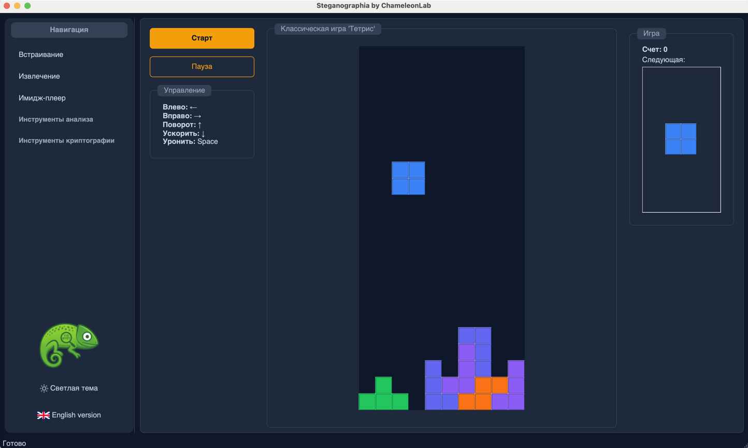Click the falling blue square tetromino
Image resolution: width=748 pixels, height=448 pixels.
click(408, 178)
